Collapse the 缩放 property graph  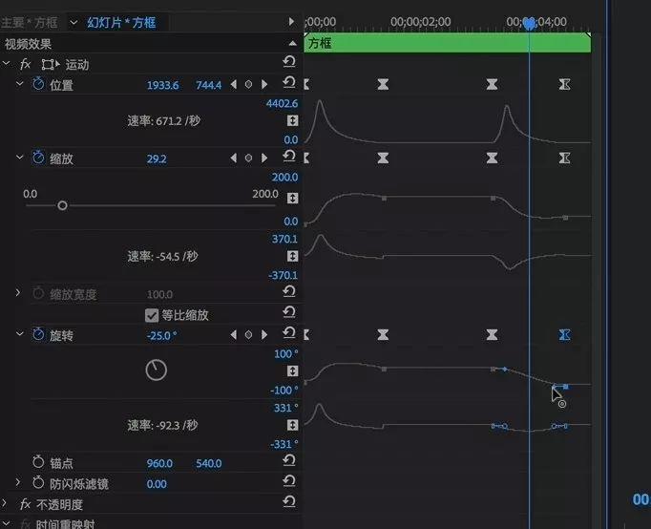[19, 158]
